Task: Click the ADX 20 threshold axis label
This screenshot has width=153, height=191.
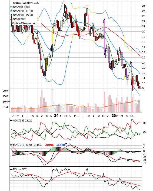Action: pyautogui.click(x=145, y=132)
